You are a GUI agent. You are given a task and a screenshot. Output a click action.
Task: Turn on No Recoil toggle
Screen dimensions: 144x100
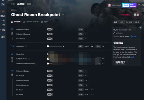50,90
